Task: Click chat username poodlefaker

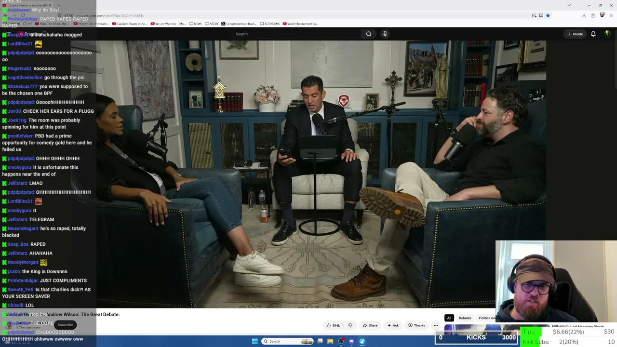Action: coord(21,136)
